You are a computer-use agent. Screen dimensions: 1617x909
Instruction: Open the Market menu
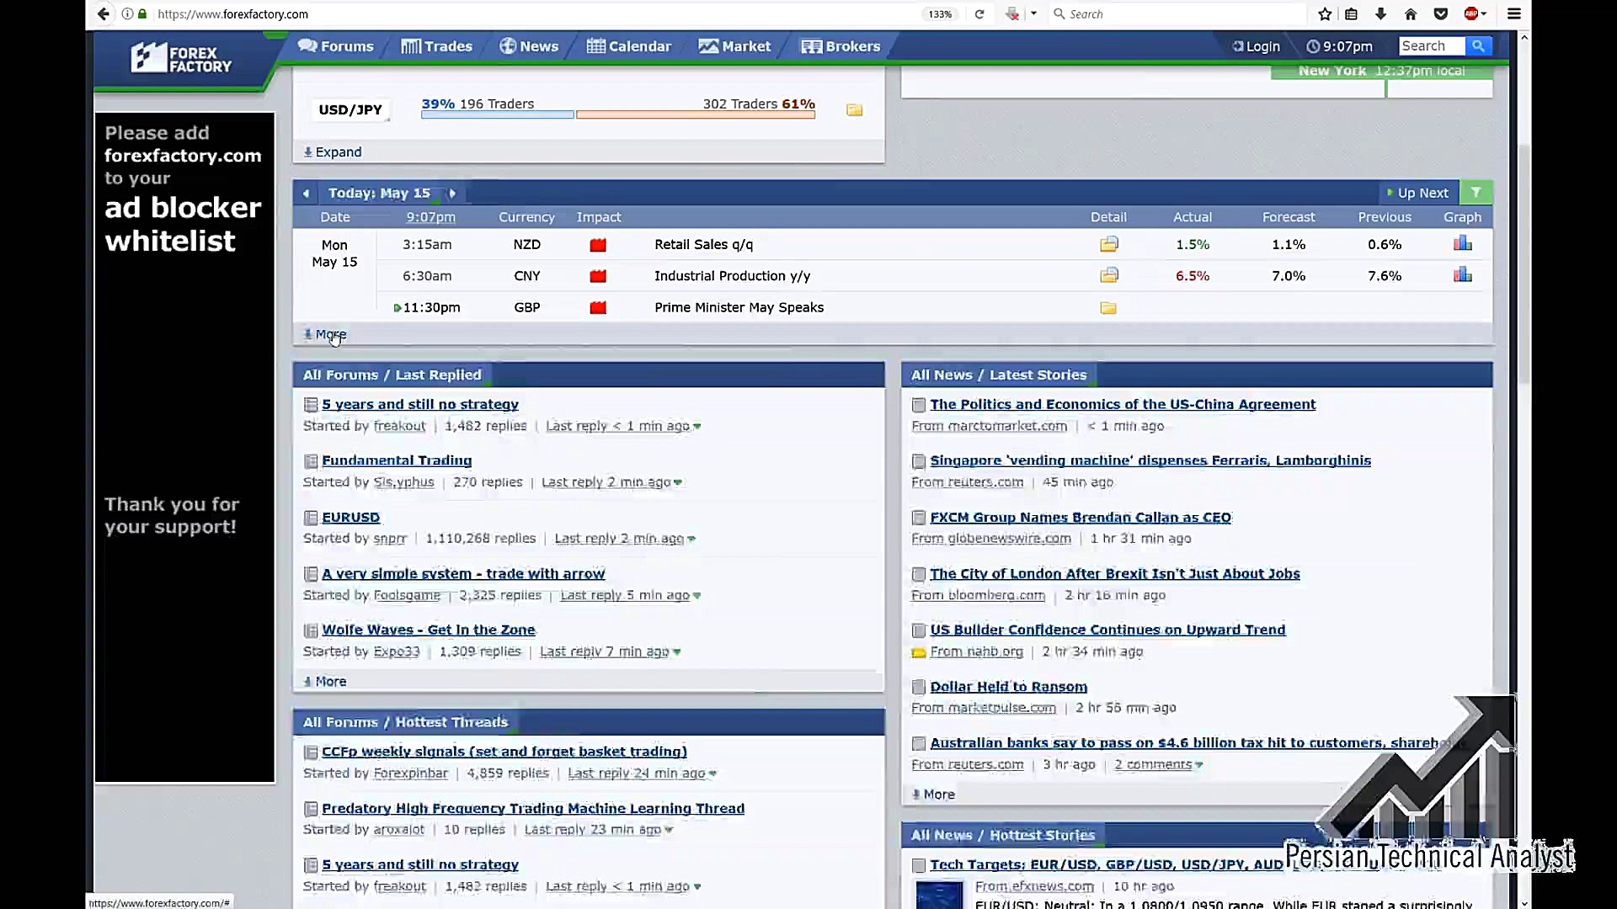tap(734, 46)
